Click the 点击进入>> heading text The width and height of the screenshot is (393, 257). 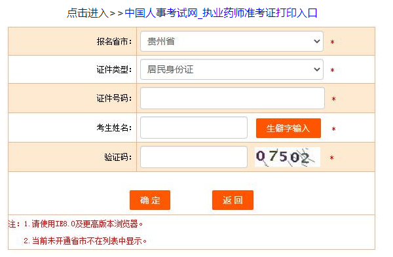[95, 13]
